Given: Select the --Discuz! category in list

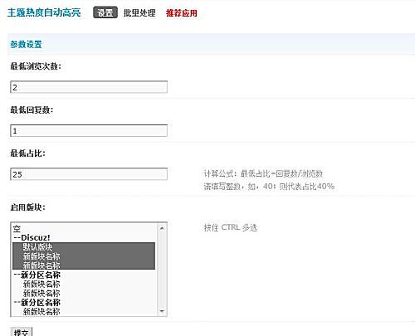Looking at the screenshot, I should [x=84, y=237].
